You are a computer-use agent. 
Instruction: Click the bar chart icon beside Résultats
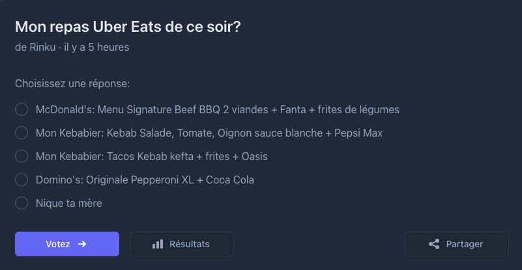tap(158, 244)
